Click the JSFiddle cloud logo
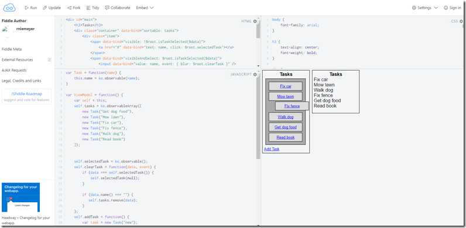 click(x=9, y=8)
